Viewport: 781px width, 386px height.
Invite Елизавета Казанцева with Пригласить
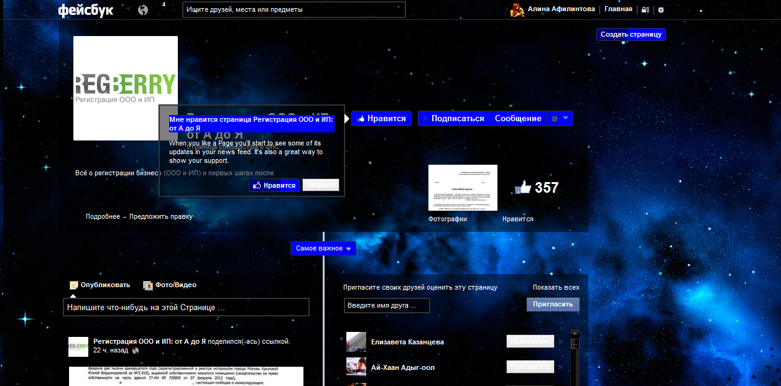(530, 342)
